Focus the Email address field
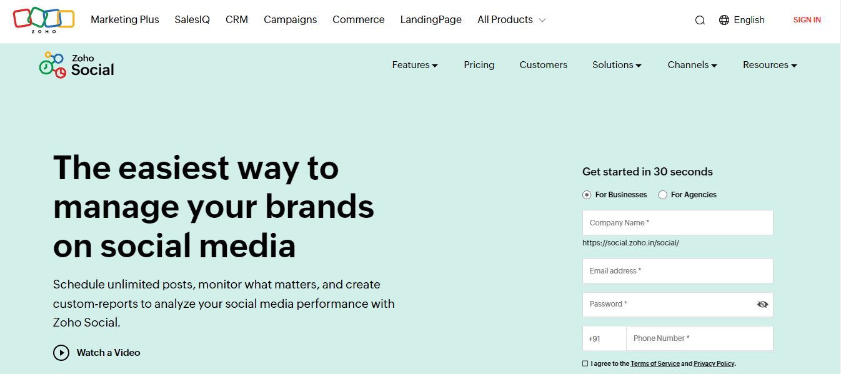Screen dimensions: 841x374 (677, 271)
